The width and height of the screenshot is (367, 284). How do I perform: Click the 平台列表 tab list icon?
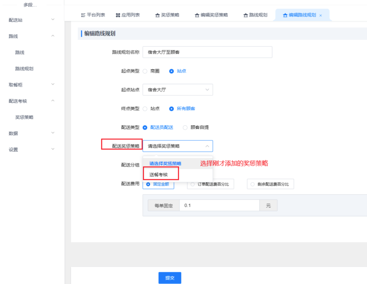pyautogui.click(x=83, y=15)
